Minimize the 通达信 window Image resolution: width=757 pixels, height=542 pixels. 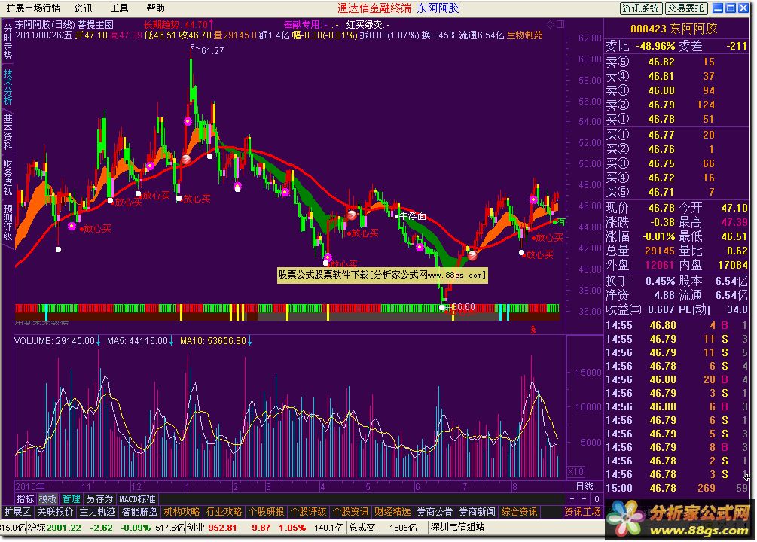pyautogui.click(x=718, y=8)
